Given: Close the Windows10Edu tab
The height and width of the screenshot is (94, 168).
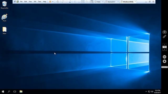Looking at the screenshot, I should (135, 2).
